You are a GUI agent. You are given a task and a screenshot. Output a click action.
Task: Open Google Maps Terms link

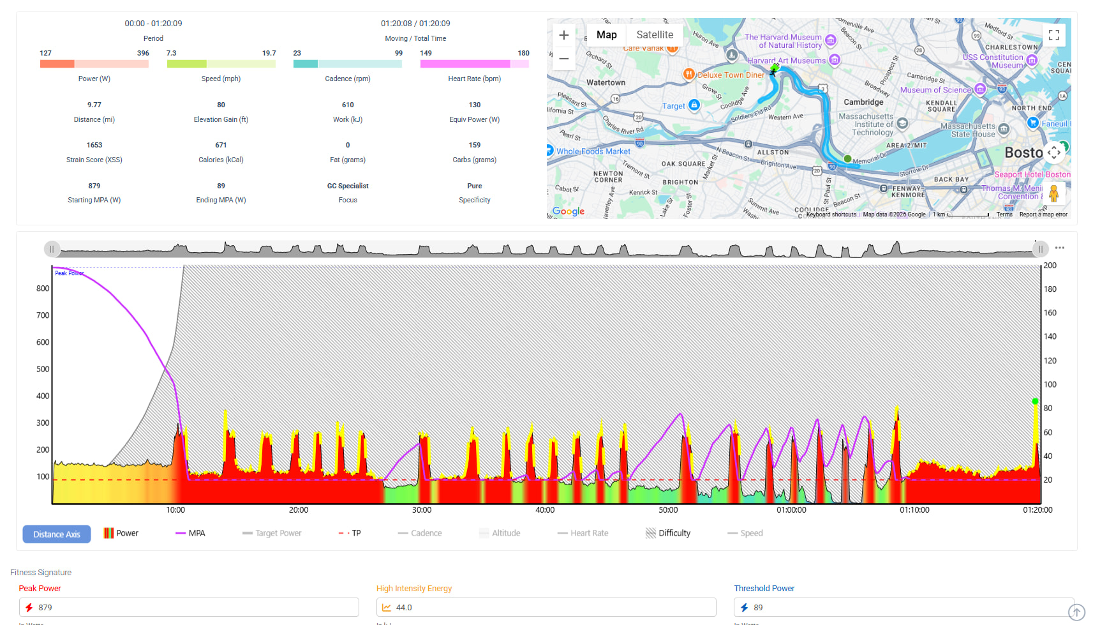(x=1004, y=215)
